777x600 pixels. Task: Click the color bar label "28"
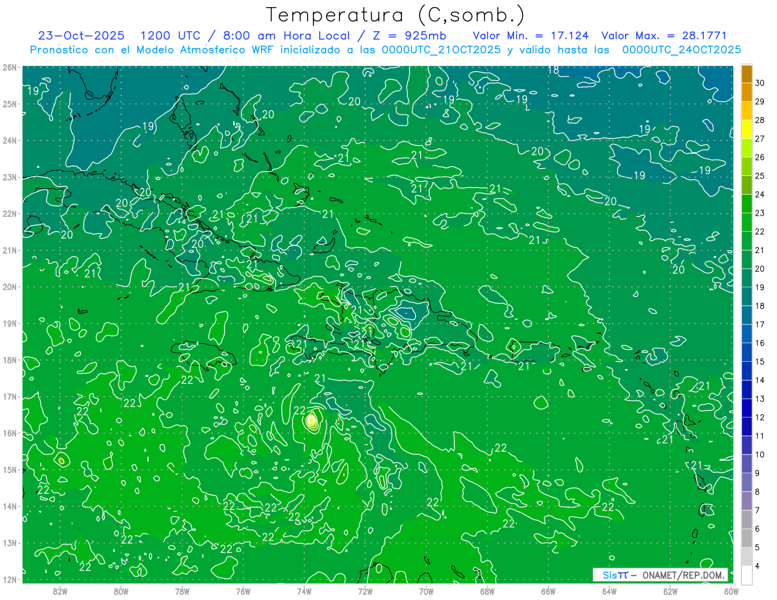coord(761,120)
